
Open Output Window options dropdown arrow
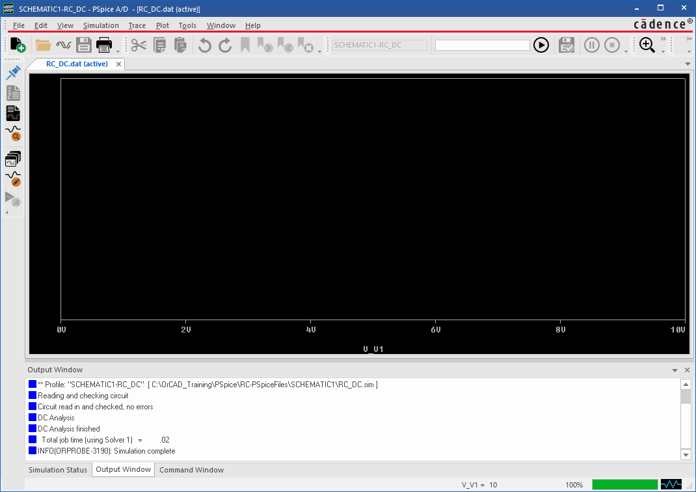point(675,370)
